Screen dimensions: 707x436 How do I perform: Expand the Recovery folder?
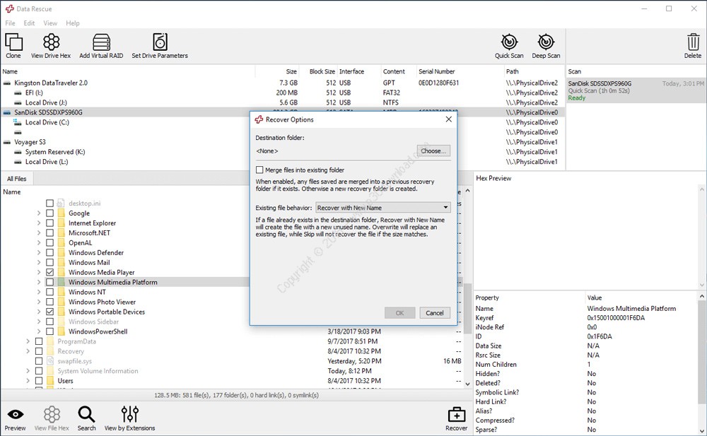click(x=28, y=351)
